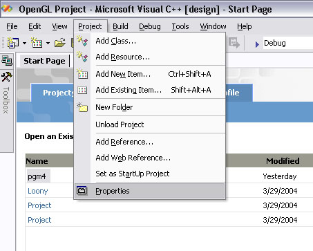The width and height of the screenshot is (313, 251).
Task: Open the File menu
Action: click(12, 26)
